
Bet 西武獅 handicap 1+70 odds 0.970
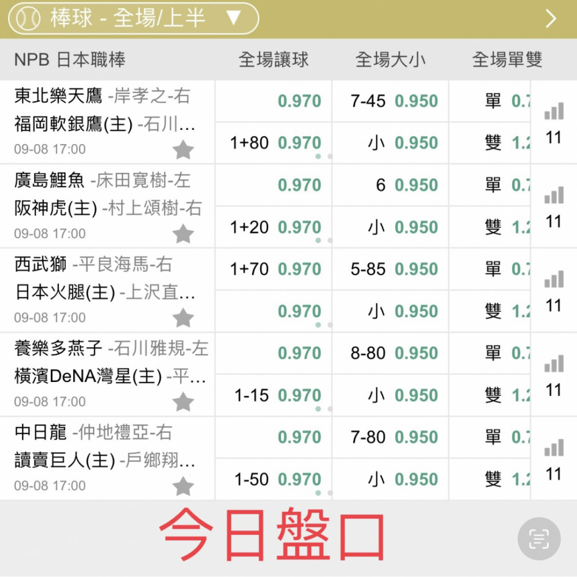pyautogui.click(x=273, y=269)
